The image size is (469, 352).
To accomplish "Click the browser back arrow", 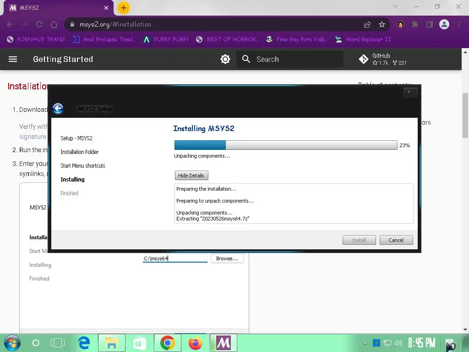I will point(10,25).
